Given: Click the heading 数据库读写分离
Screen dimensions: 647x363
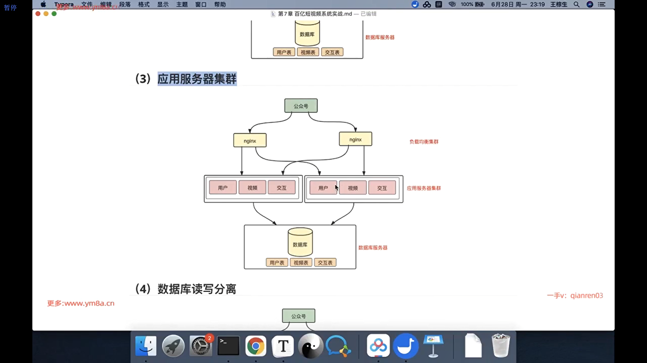Looking at the screenshot, I should coord(197,289).
